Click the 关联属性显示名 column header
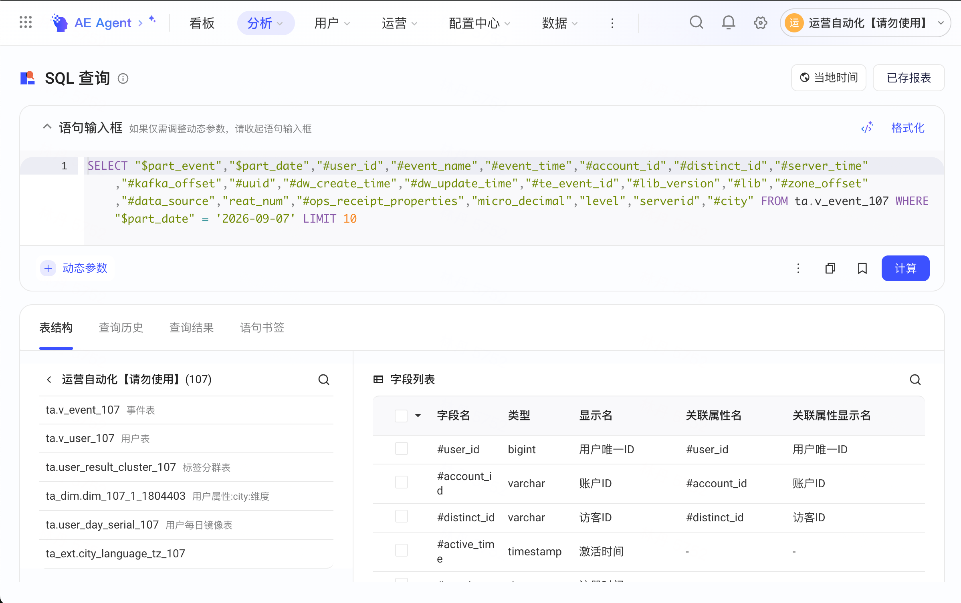The width and height of the screenshot is (961, 603). (x=832, y=415)
